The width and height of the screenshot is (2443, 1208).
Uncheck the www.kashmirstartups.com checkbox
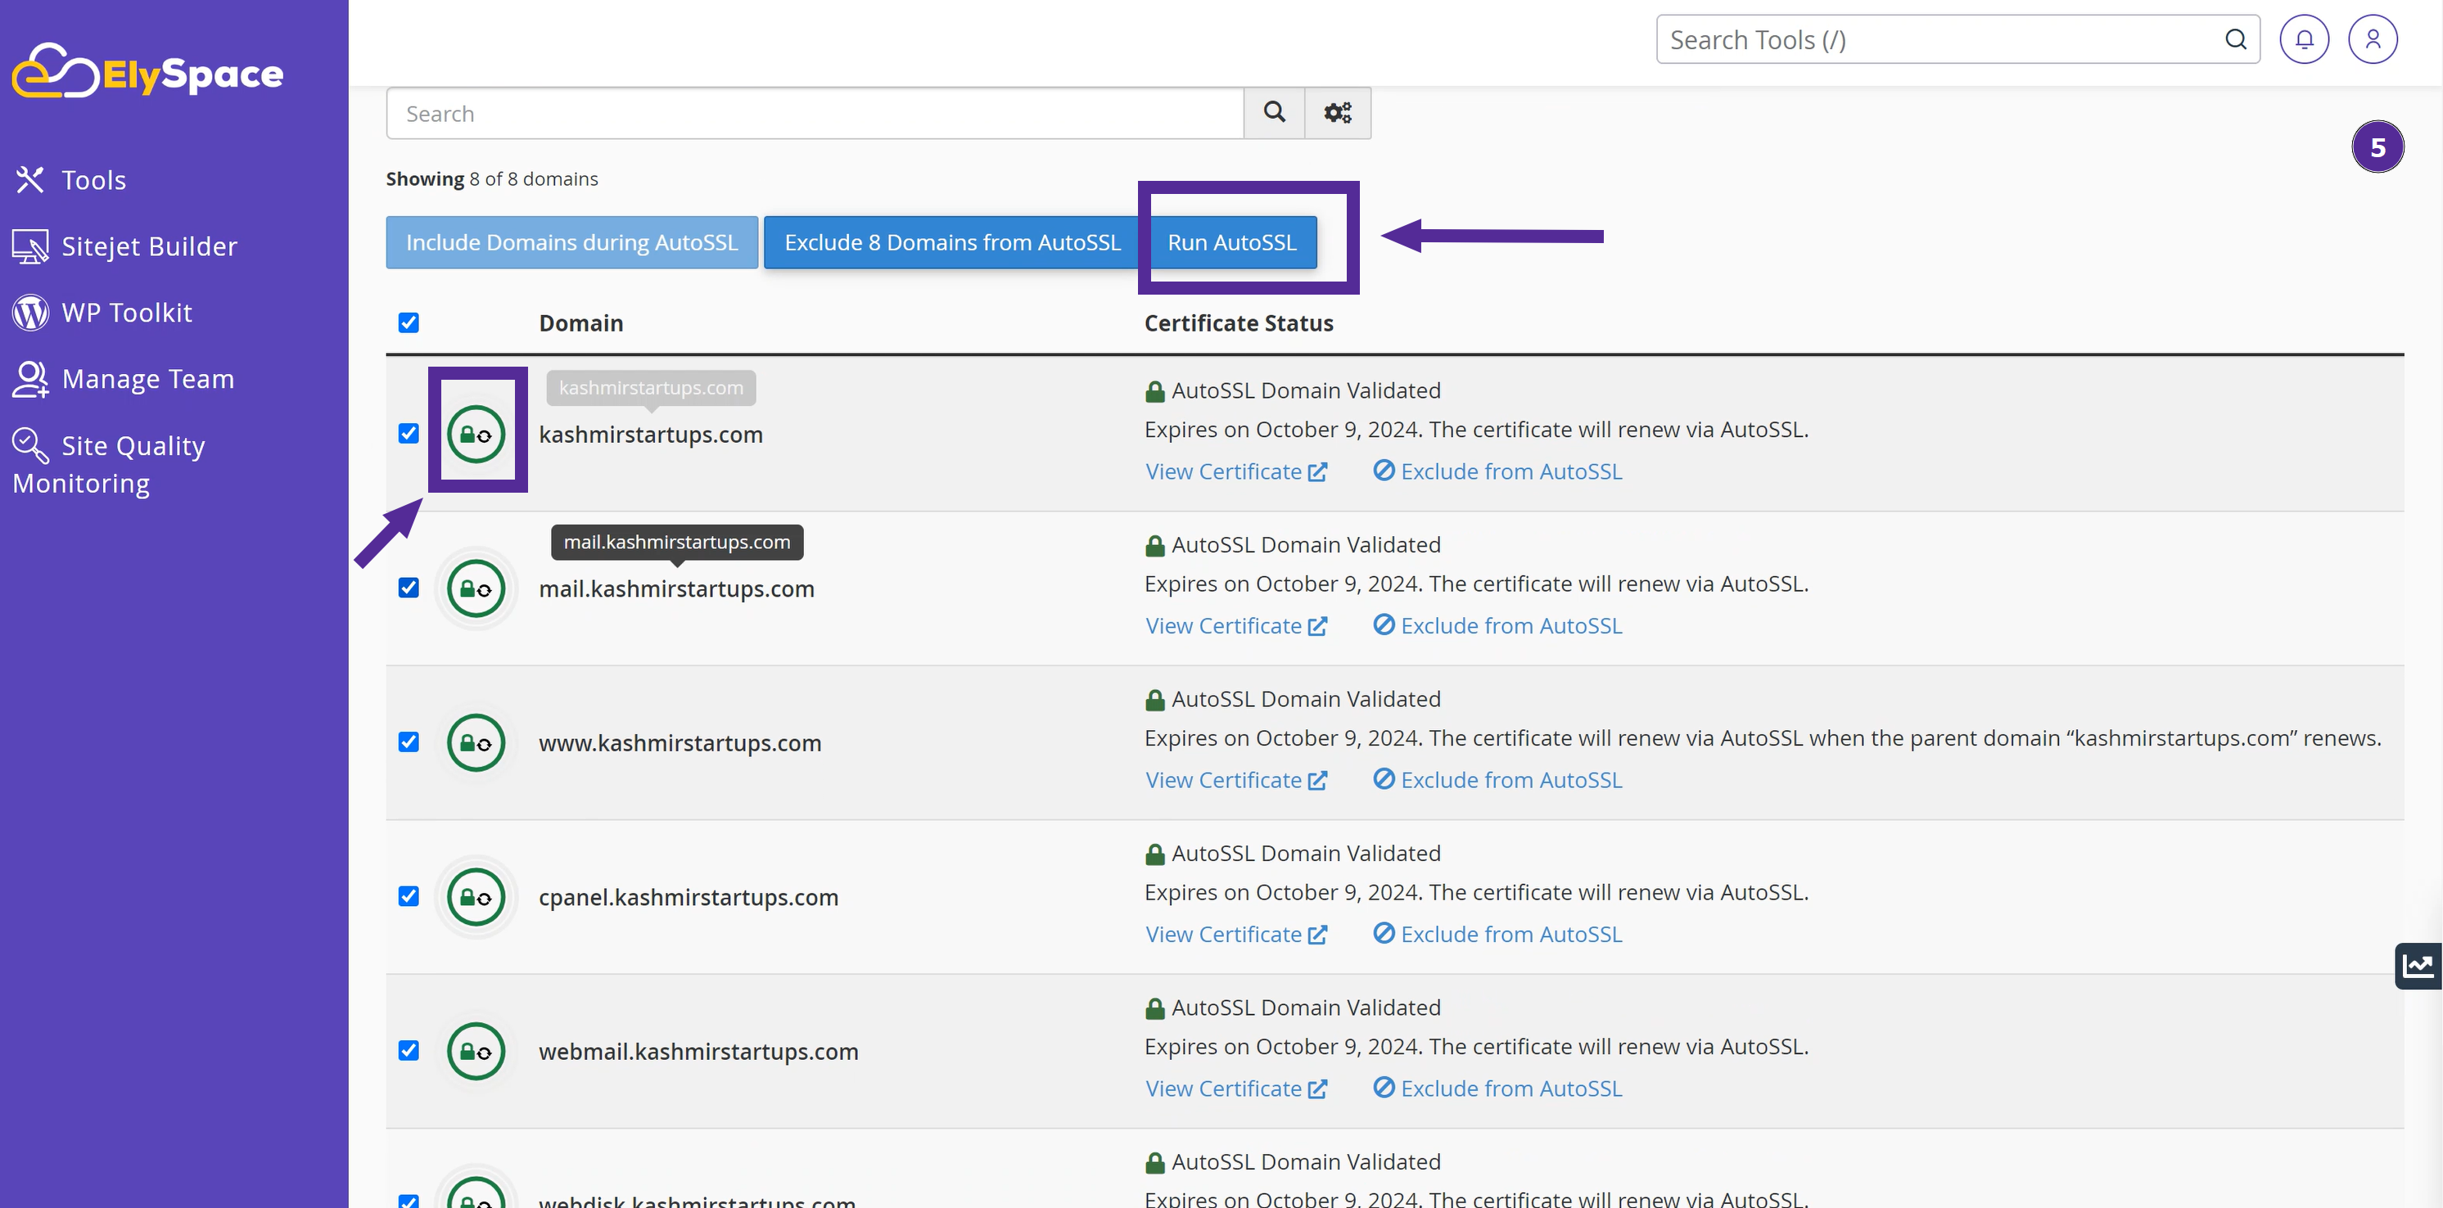[409, 741]
